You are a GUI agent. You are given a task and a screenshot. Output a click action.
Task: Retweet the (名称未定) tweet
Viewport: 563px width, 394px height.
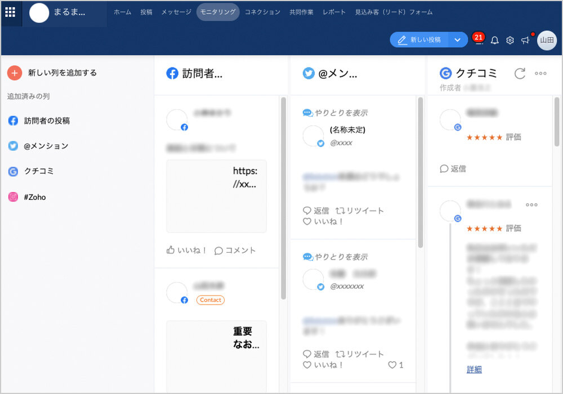coord(359,211)
